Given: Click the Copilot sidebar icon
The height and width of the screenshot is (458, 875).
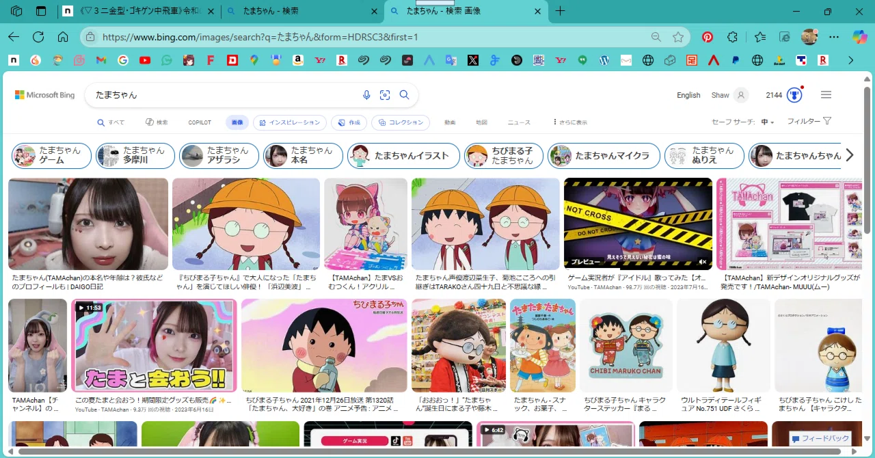Looking at the screenshot, I should pyautogui.click(x=859, y=37).
